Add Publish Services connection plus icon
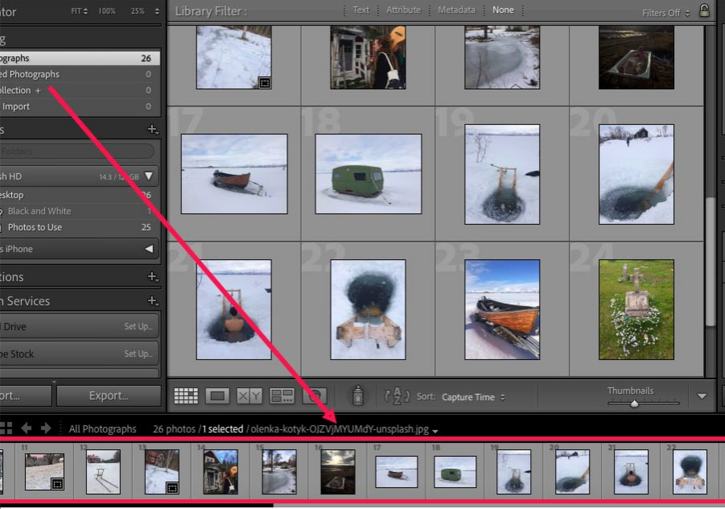 [x=152, y=301]
